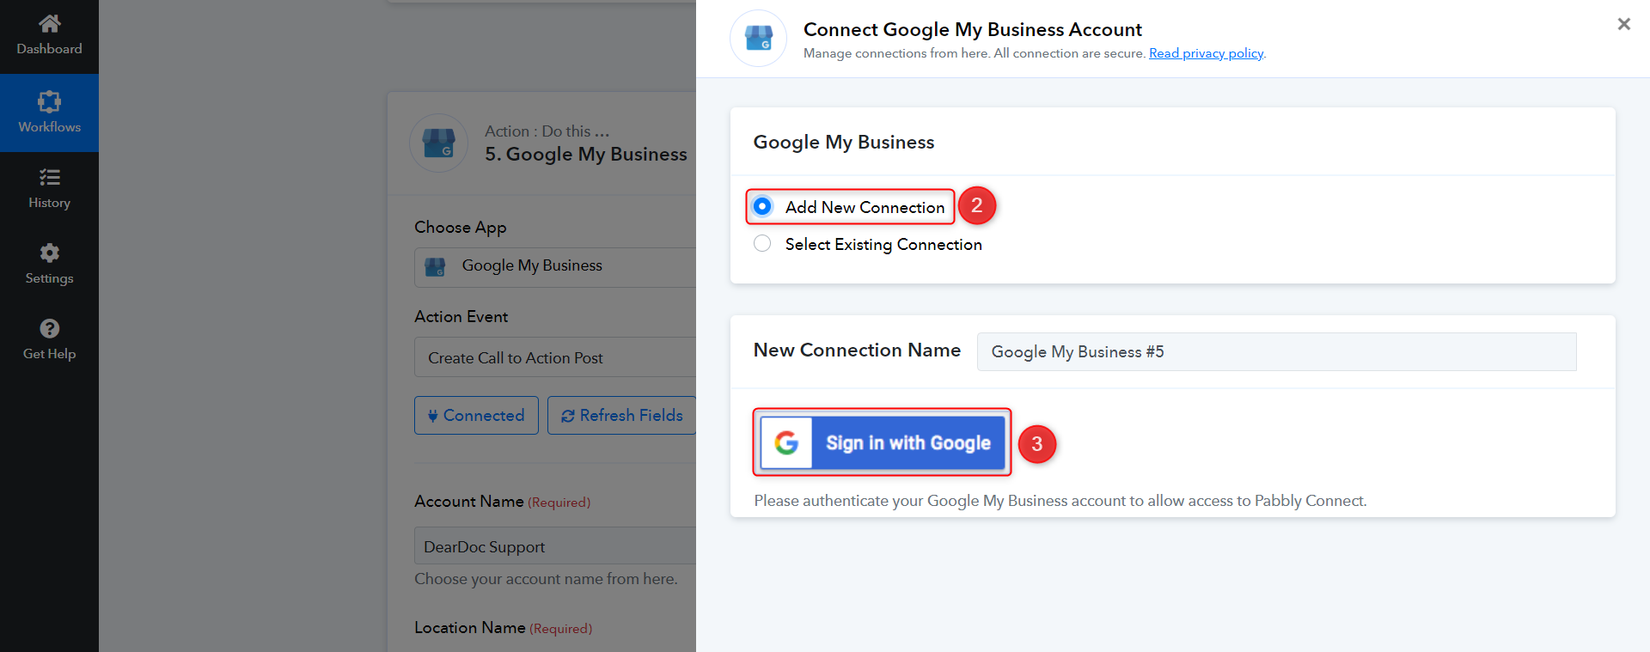Click the "Connect Google My Business Account" heading
This screenshot has width=1650, height=652.
pyautogui.click(x=973, y=30)
